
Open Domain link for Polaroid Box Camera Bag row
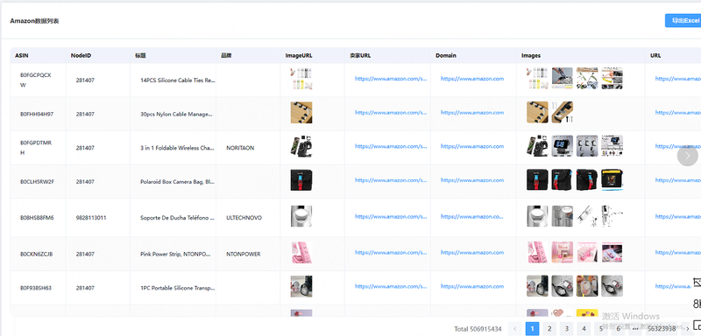[x=472, y=180]
